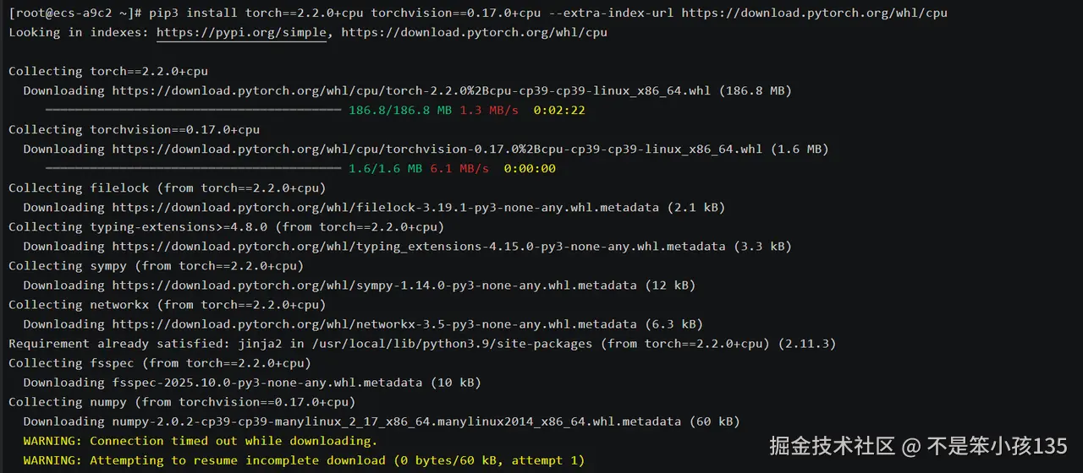Click the "186.8/186.8 MB" progress value
Image resolution: width=1083 pixels, height=473 pixels.
(400, 110)
